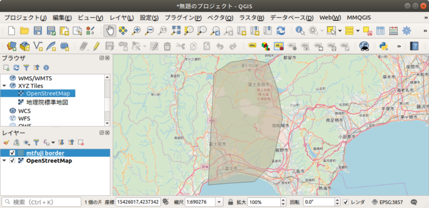This screenshot has width=429, height=208.
Task: Show hidden top toolbar items chevron
Action: click(x=425, y=30)
